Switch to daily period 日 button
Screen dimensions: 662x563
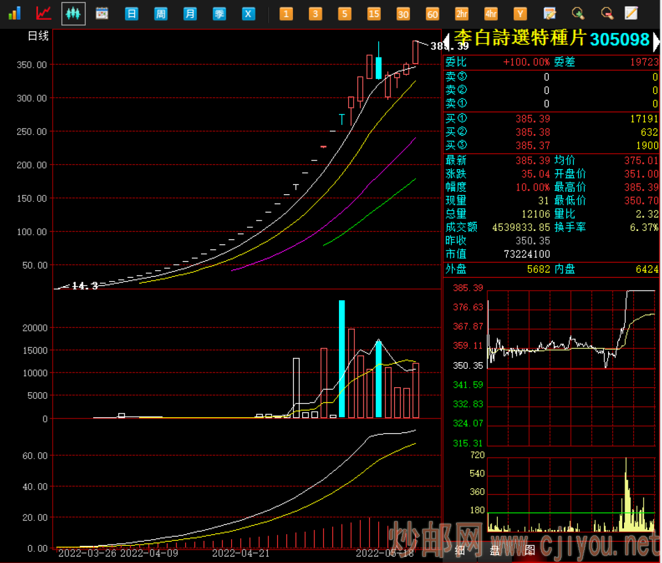point(131,13)
